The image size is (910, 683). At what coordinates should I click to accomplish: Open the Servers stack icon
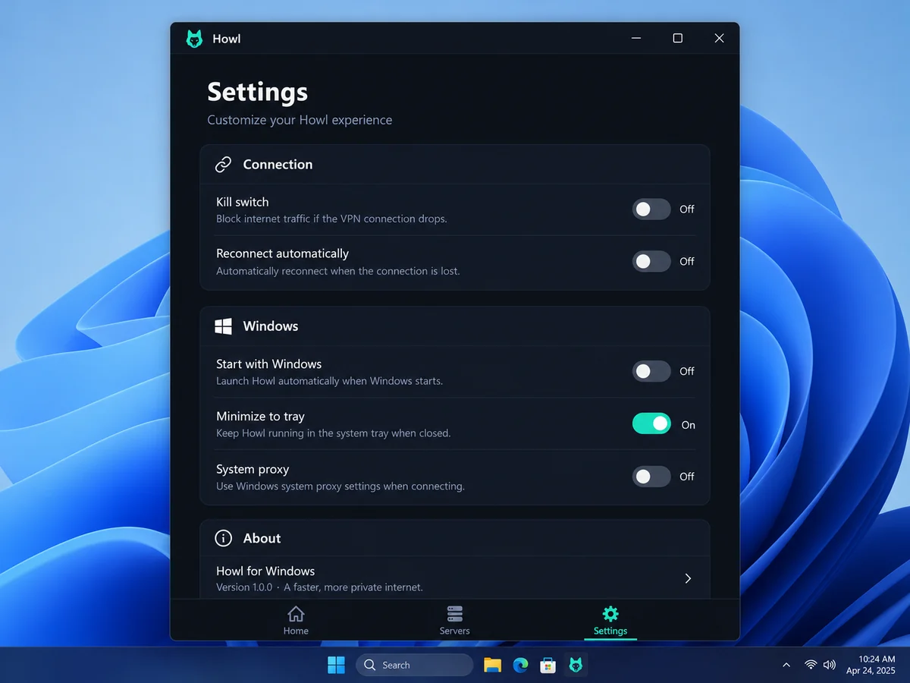point(454,614)
